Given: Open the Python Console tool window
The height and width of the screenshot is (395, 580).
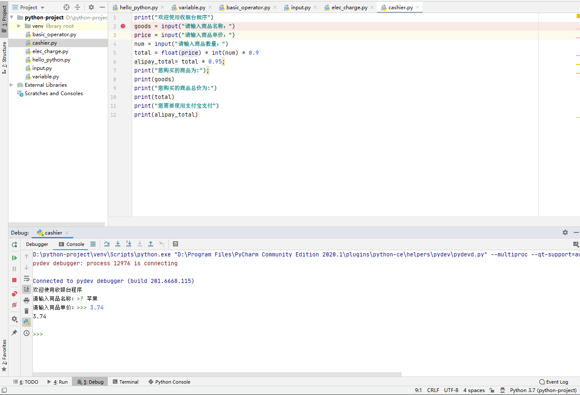Looking at the screenshot, I should [x=169, y=382].
